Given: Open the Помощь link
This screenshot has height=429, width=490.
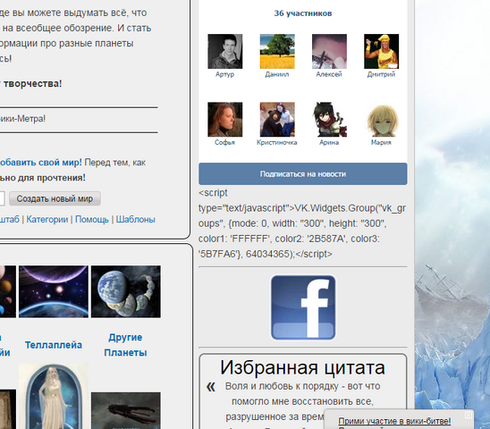Looking at the screenshot, I should 92,219.
